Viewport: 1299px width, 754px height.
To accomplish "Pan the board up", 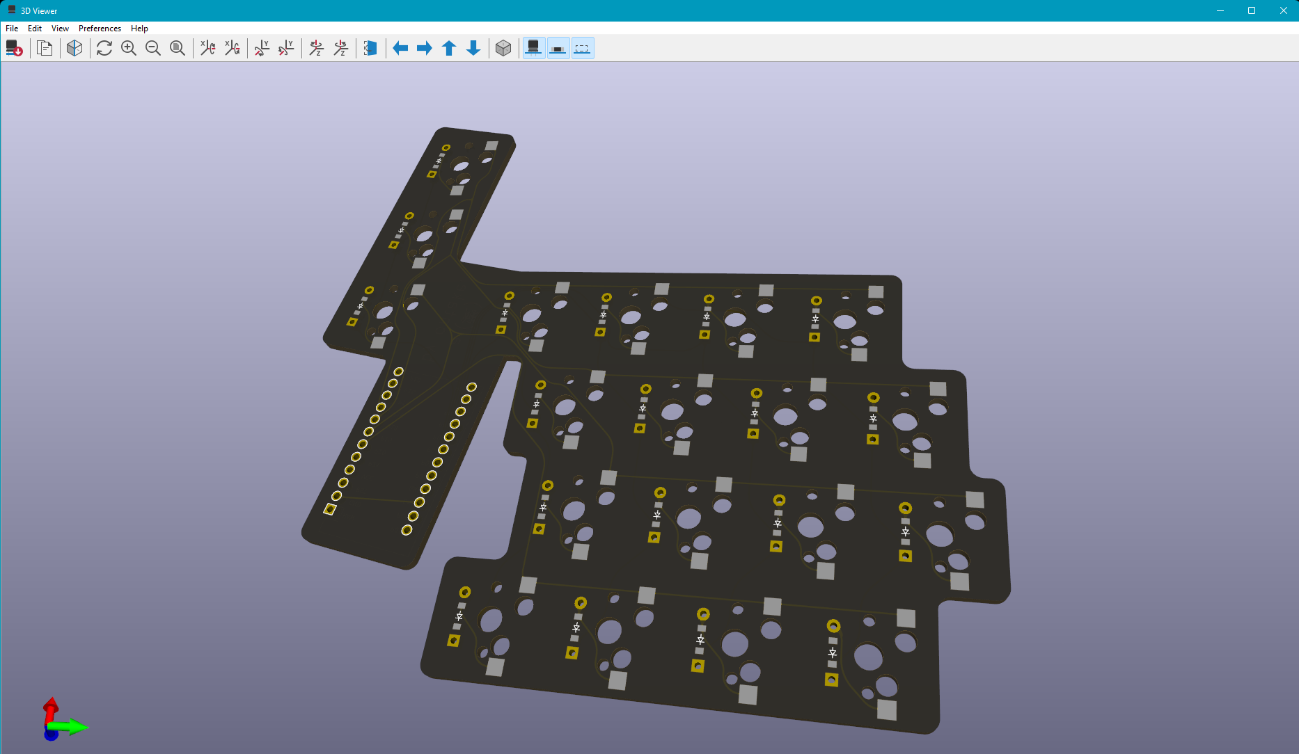I will (x=449, y=48).
